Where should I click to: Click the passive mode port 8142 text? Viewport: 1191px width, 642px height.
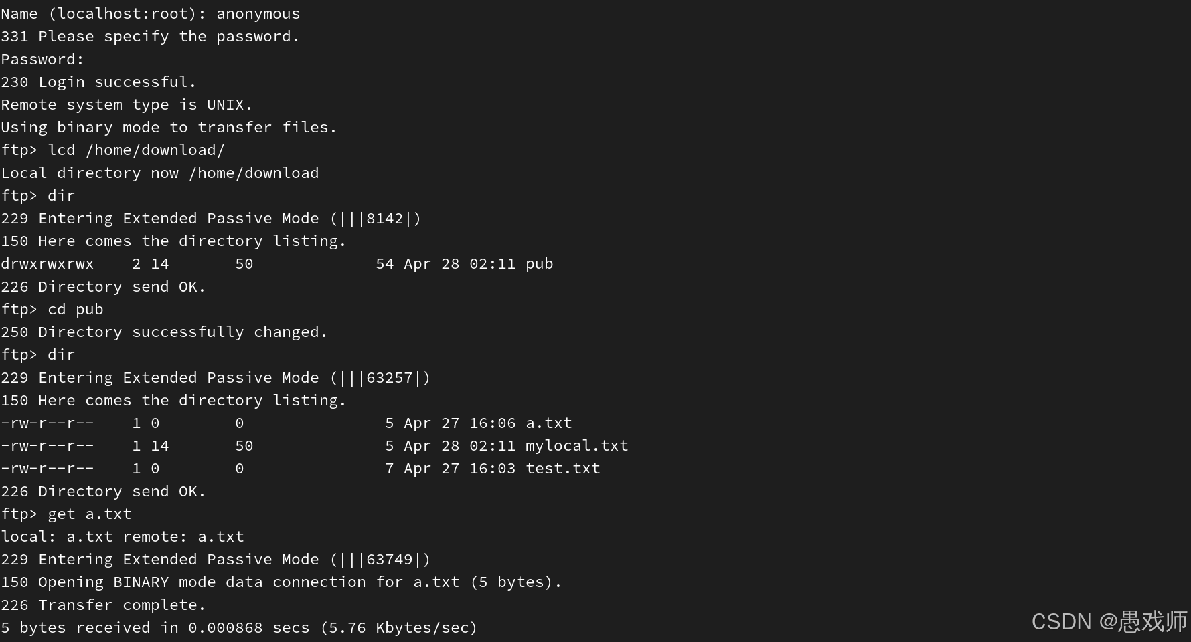384,218
